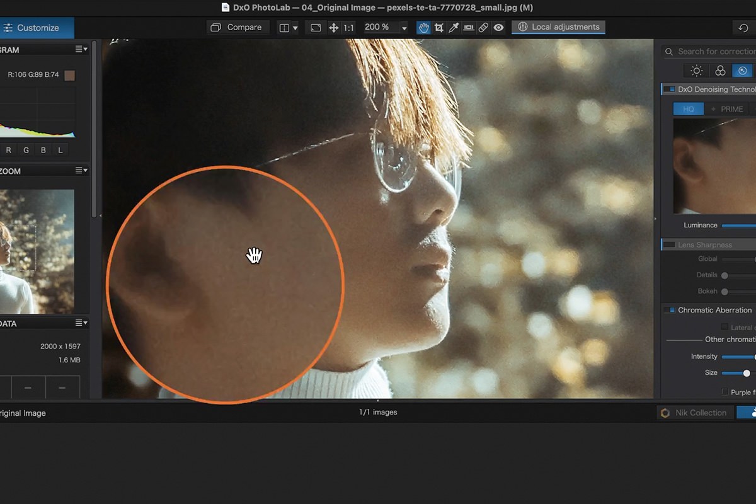Image resolution: width=756 pixels, height=504 pixels.
Task: Click the 2000 x 1597 dimensions text
Action: pos(60,346)
